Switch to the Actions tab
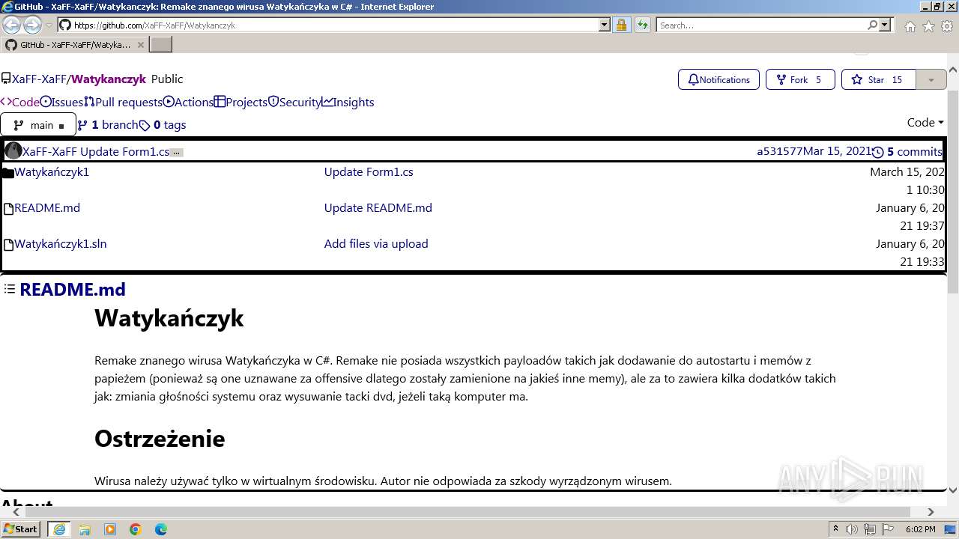 188,102
